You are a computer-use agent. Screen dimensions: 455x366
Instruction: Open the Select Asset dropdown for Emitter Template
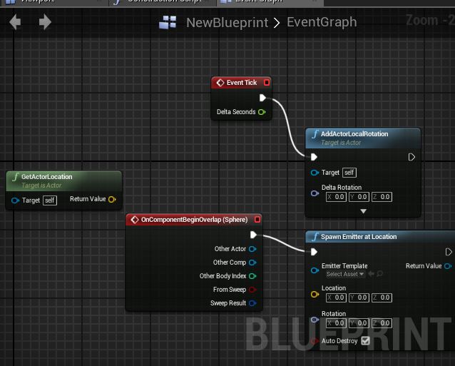[x=345, y=274]
